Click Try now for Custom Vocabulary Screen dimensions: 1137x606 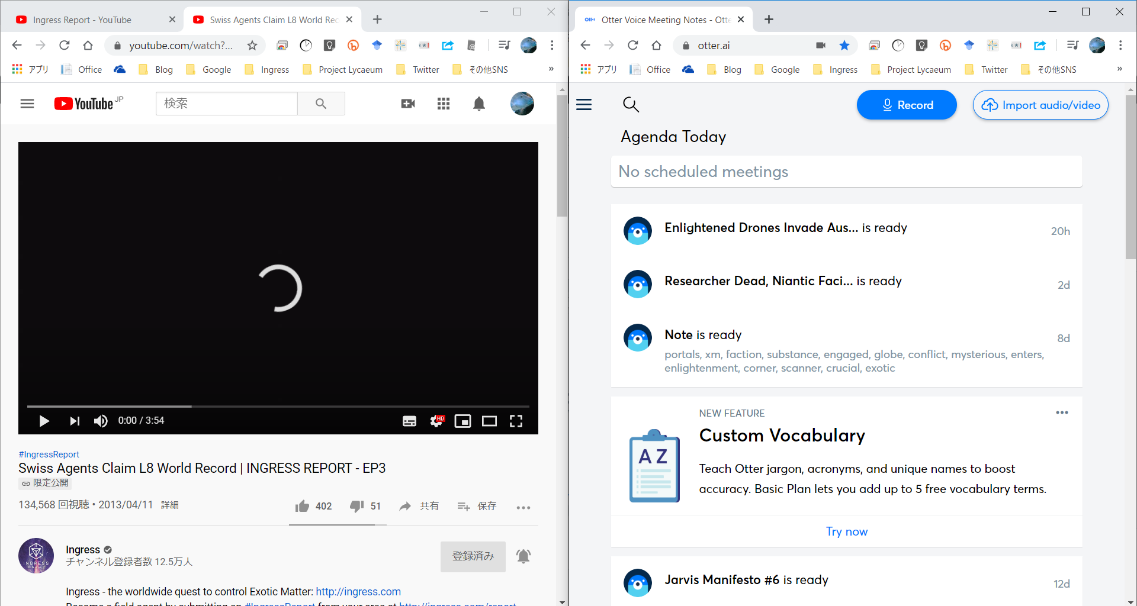point(847,531)
